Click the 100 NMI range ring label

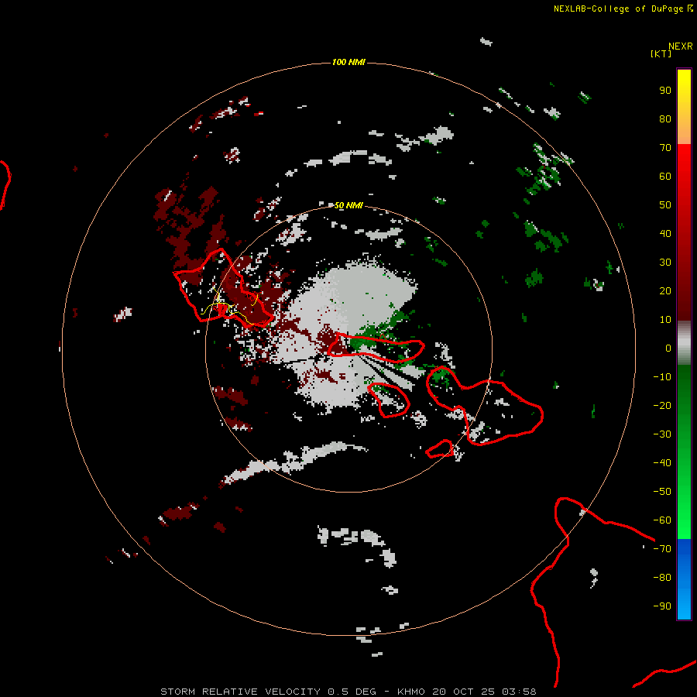[x=348, y=62]
